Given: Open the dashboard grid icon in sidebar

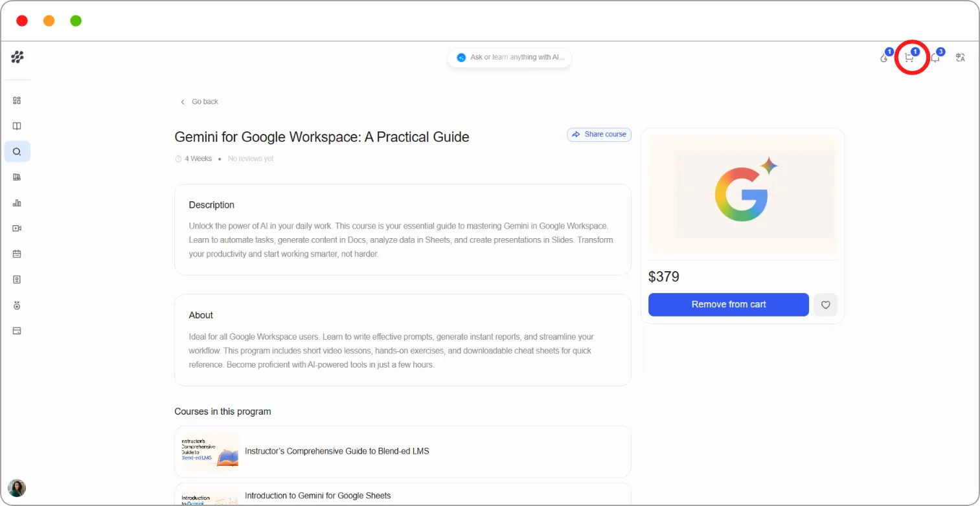Looking at the screenshot, I should pyautogui.click(x=17, y=100).
